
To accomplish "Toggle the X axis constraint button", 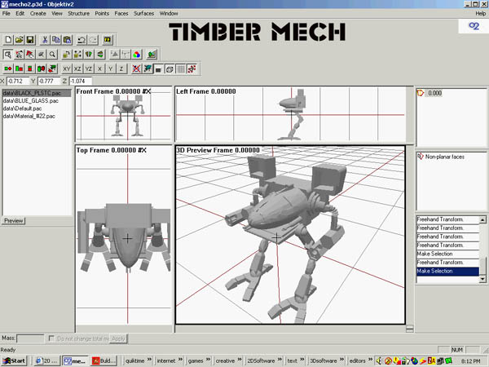I will coord(99,69).
